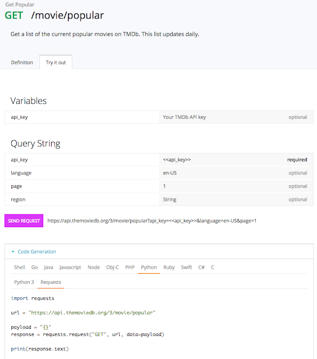Focus the region String input field
The width and height of the screenshot is (317, 359).
click(236, 200)
